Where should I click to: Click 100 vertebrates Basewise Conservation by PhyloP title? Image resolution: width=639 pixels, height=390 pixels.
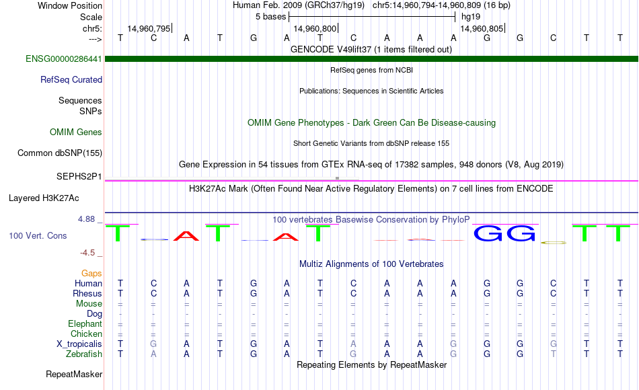(371, 220)
